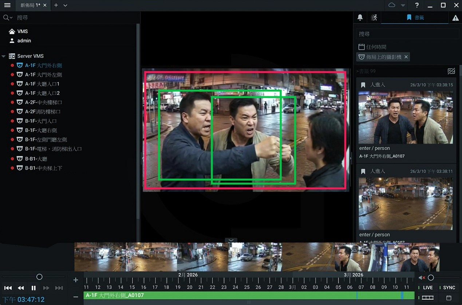Screen dimensions: 462x305
Task: Zoom in timeline with plus button
Action: pos(76,280)
